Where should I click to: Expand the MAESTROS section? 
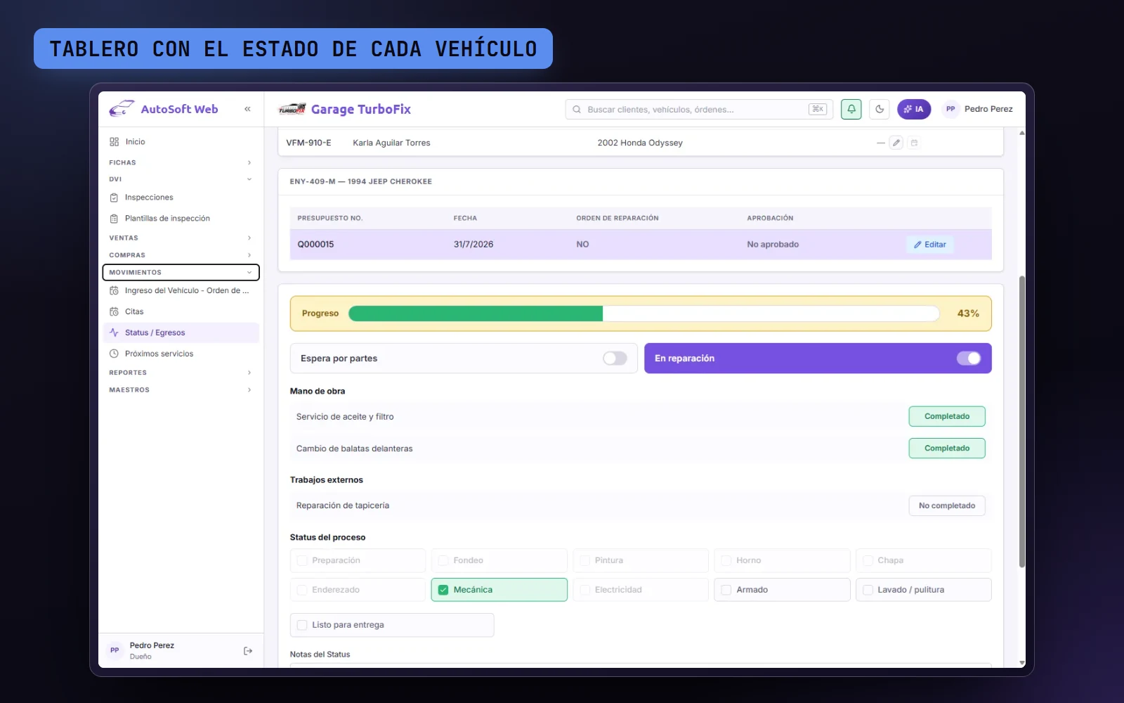[x=181, y=389]
